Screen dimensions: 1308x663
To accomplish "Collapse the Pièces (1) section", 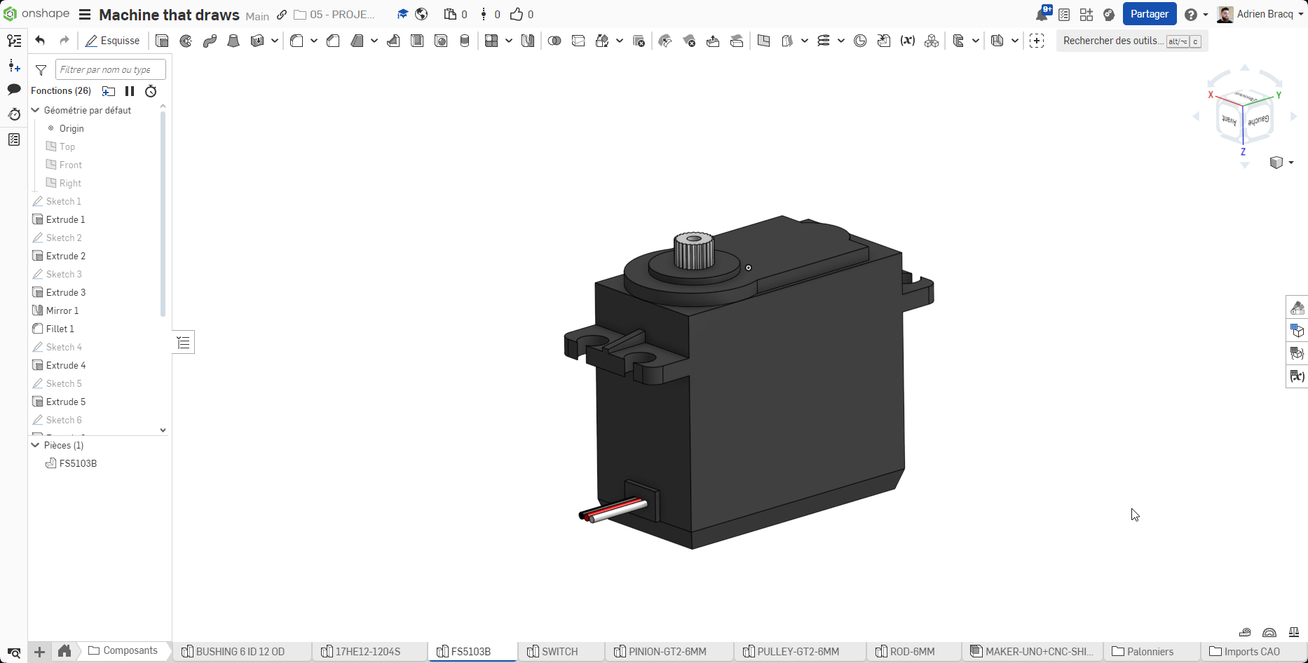I will pyautogui.click(x=36, y=445).
